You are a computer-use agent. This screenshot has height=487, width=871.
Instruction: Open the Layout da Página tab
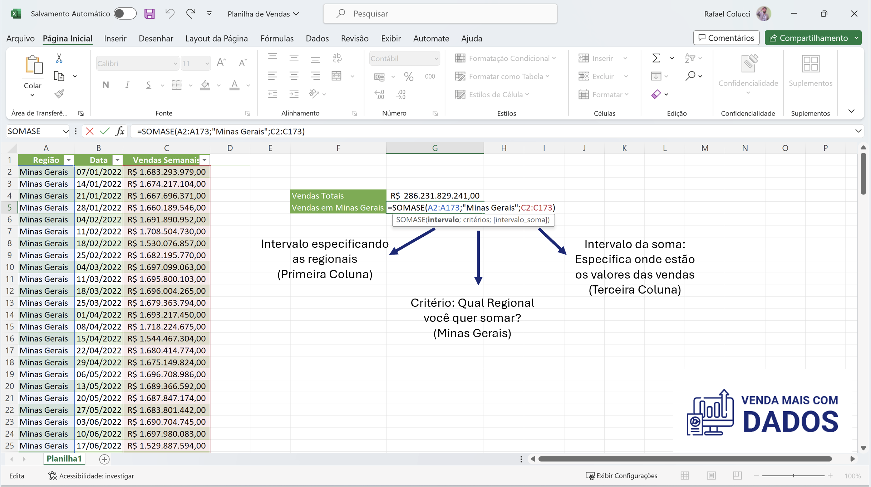(x=216, y=38)
